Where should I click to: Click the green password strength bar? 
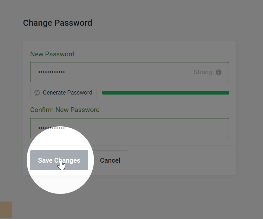[x=166, y=93]
